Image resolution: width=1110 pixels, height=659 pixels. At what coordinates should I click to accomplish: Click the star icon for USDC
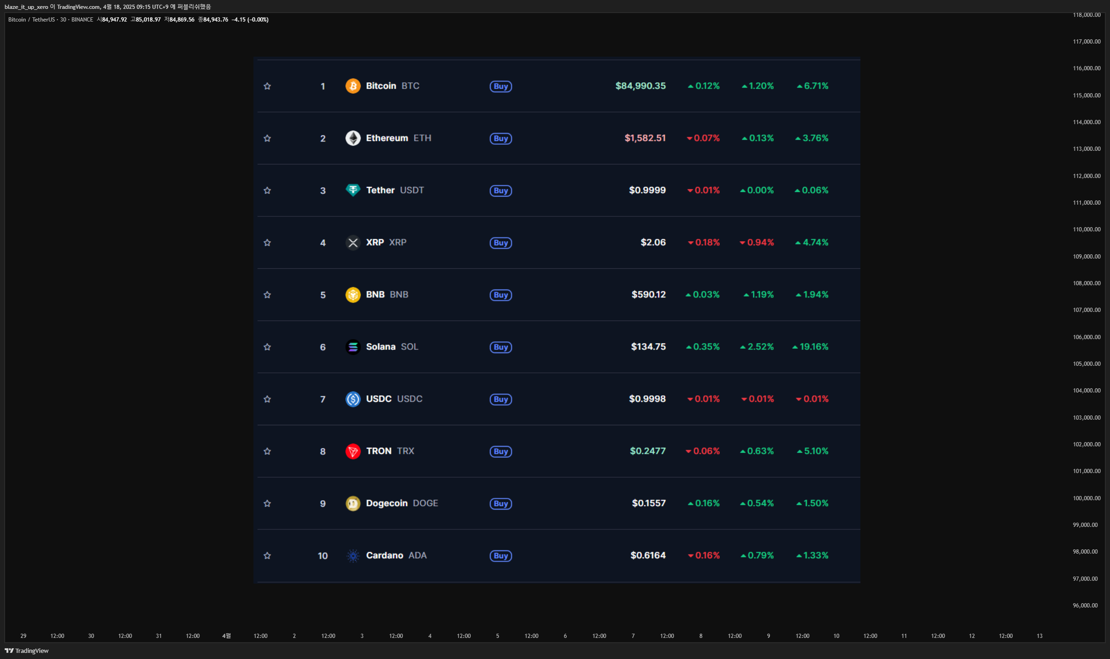click(267, 399)
